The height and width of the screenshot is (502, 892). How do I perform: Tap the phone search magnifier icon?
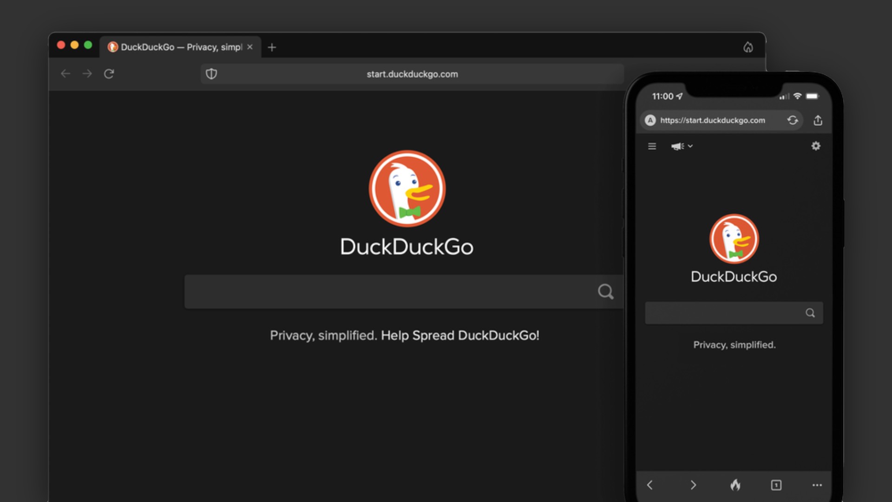click(810, 313)
